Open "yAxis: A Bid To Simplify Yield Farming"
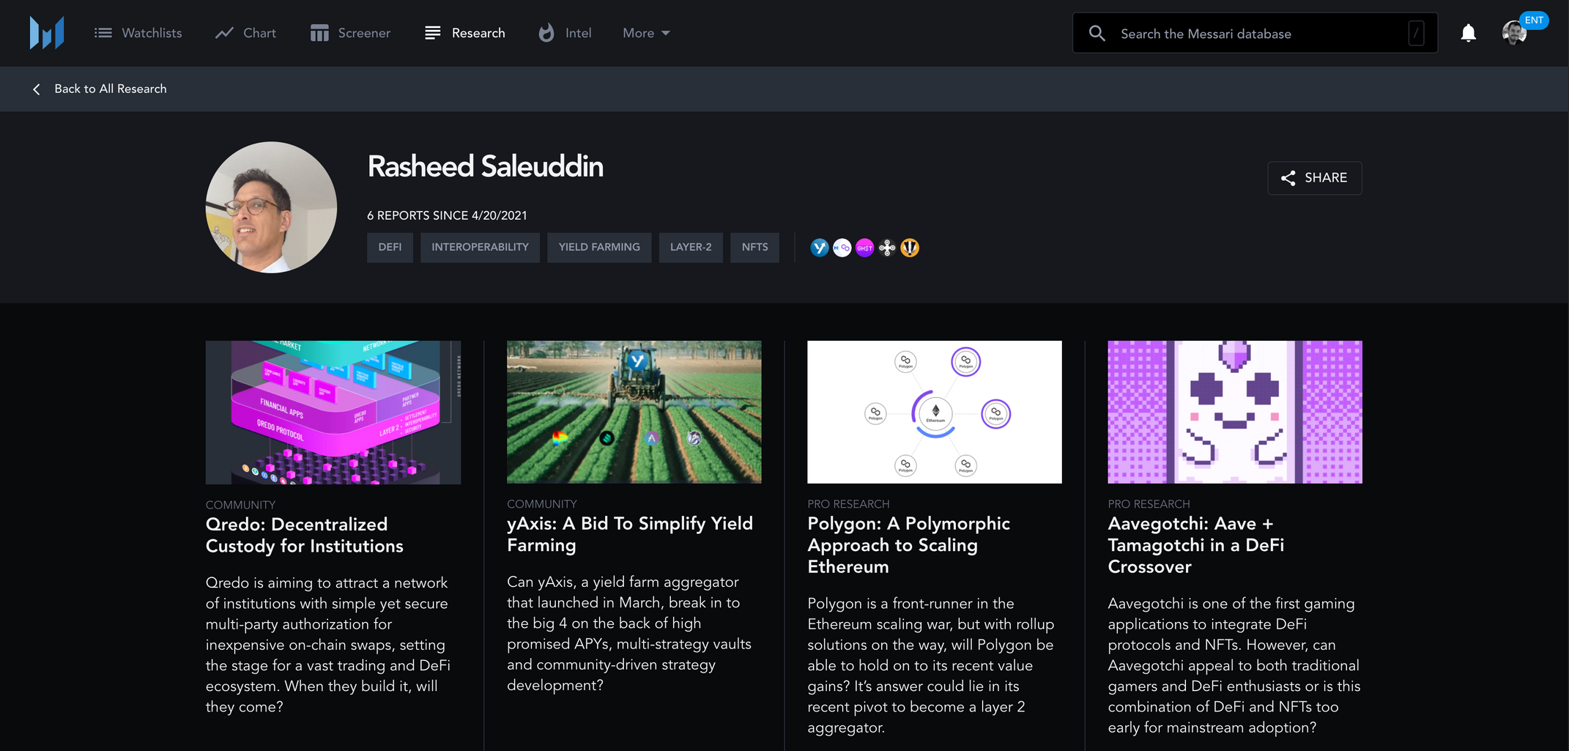This screenshot has height=751, width=1569. tap(630, 534)
